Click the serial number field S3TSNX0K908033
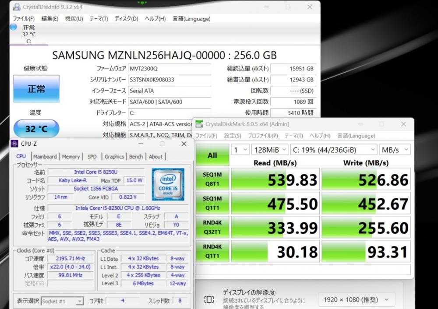The image size is (438, 309). [x=169, y=80]
